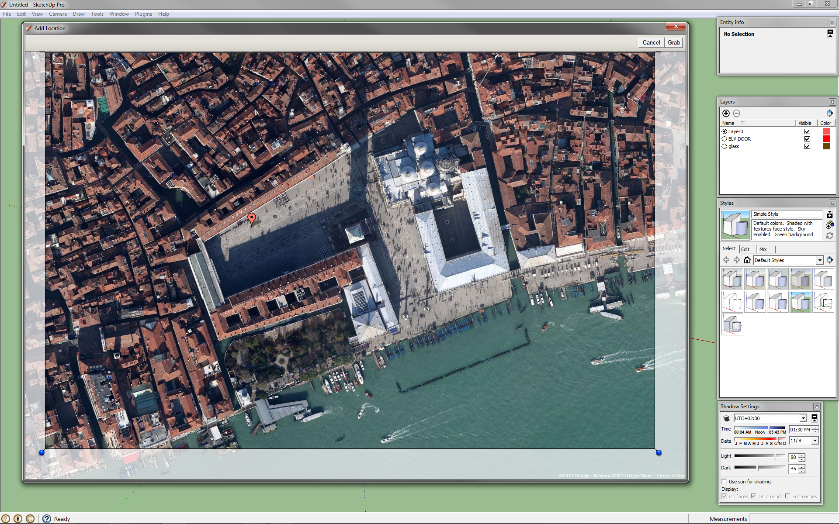Make glass the active layer
The image size is (839, 524).
724,146
